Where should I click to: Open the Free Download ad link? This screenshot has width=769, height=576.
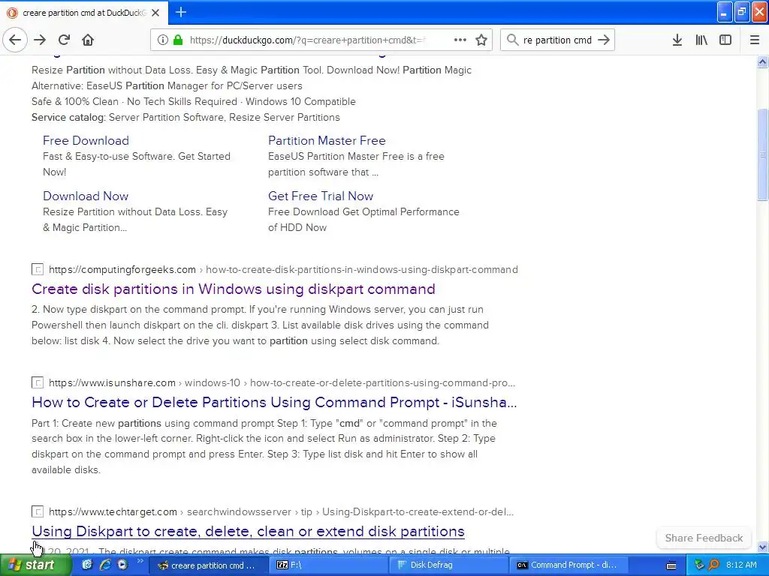pos(86,140)
